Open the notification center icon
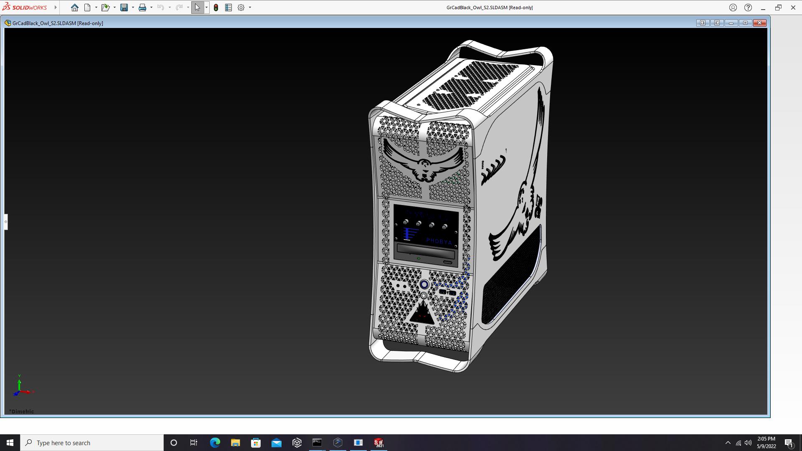The width and height of the screenshot is (802, 451). (x=789, y=443)
